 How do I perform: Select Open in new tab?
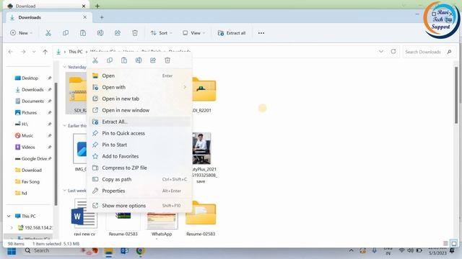pyautogui.click(x=139, y=99)
